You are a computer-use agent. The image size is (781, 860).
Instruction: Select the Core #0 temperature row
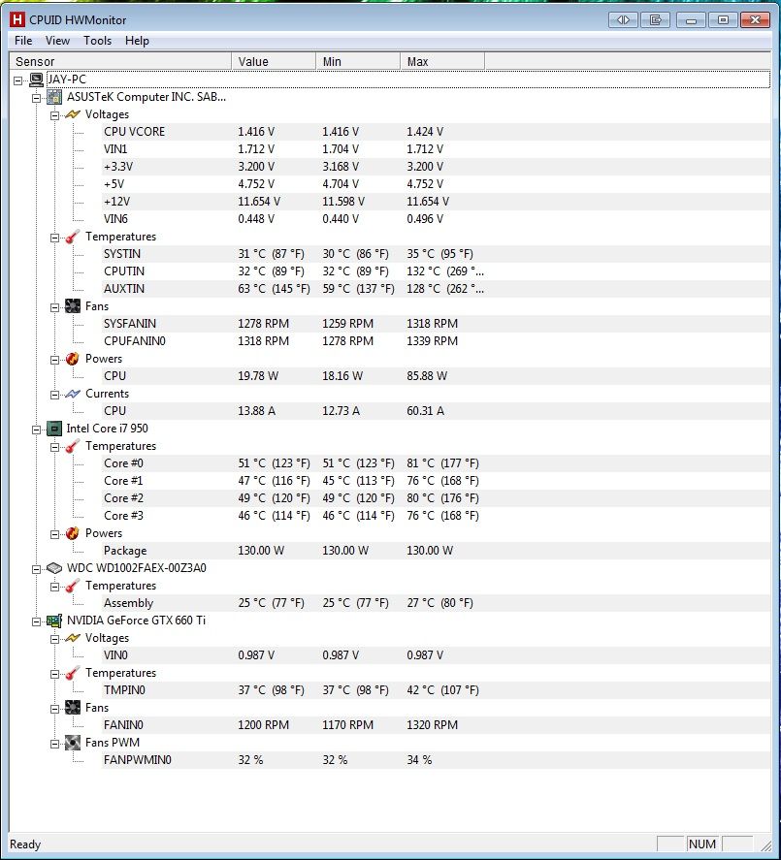(x=436, y=463)
